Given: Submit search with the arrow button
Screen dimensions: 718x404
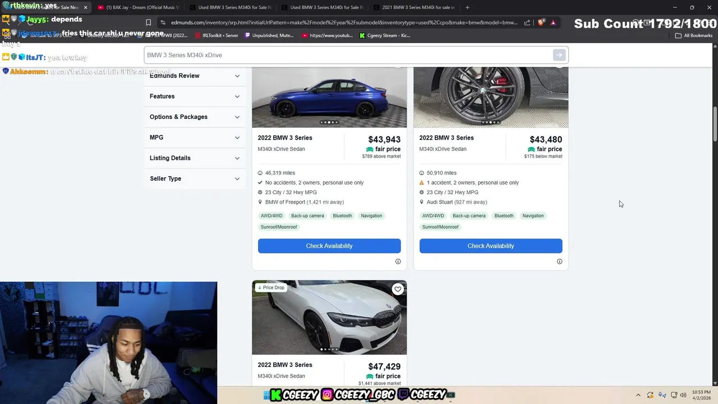Looking at the screenshot, I should [559, 55].
